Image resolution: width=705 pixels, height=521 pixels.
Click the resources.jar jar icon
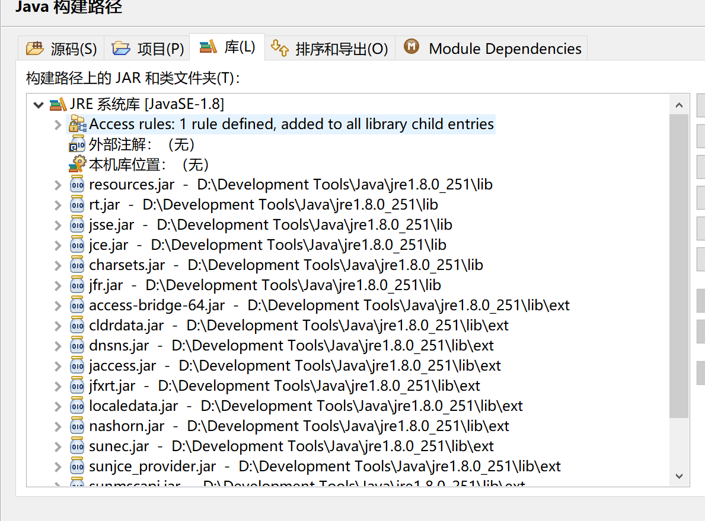click(76, 184)
